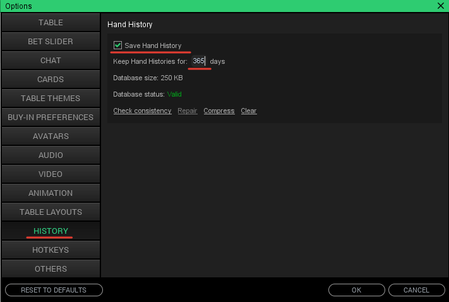Viewport: 449px width, 302px height.
Task: Click the Compress database link
Action: click(x=219, y=111)
